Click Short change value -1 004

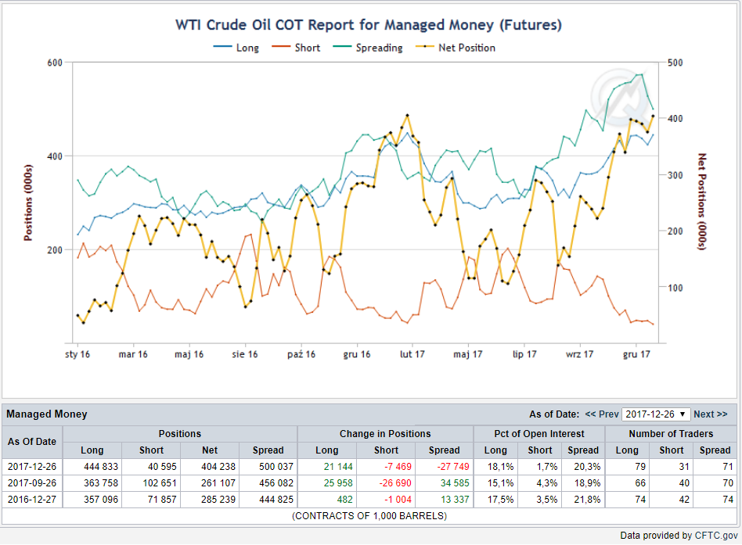click(398, 500)
